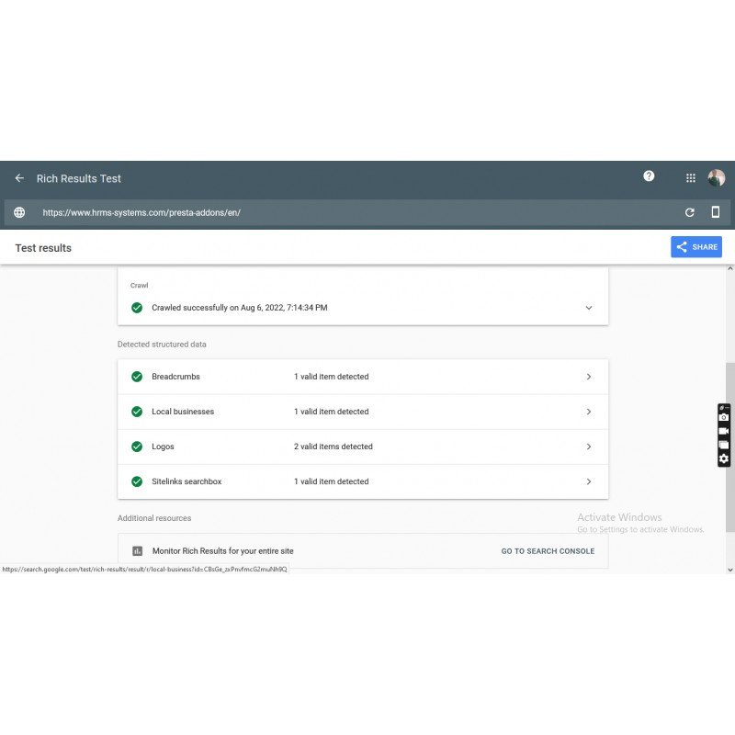Click "2 valid items detected" text
The image size is (735, 735).
[x=334, y=447]
